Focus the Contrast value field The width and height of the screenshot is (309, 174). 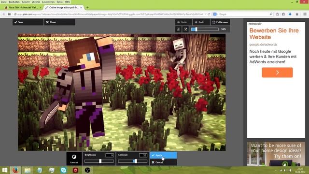click(x=143, y=155)
